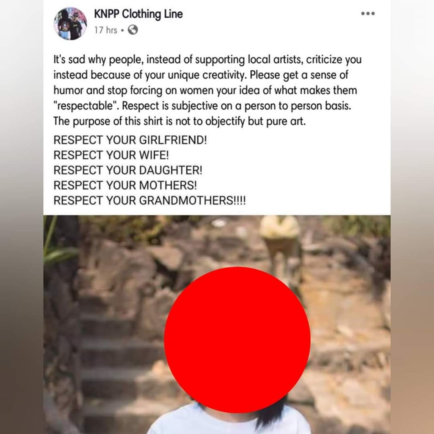Select the line RESPECT YOUR WIFE!

point(111,155)
